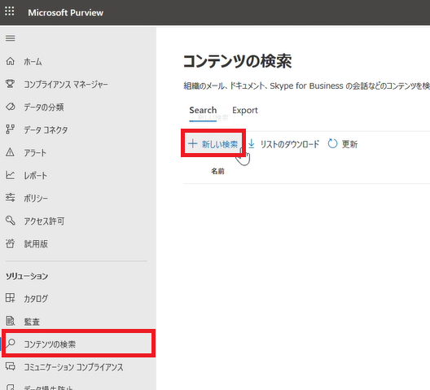Screen dimensions: 430x390
Task: Click the ポリシー sliders icon
Action: [10, 198]
